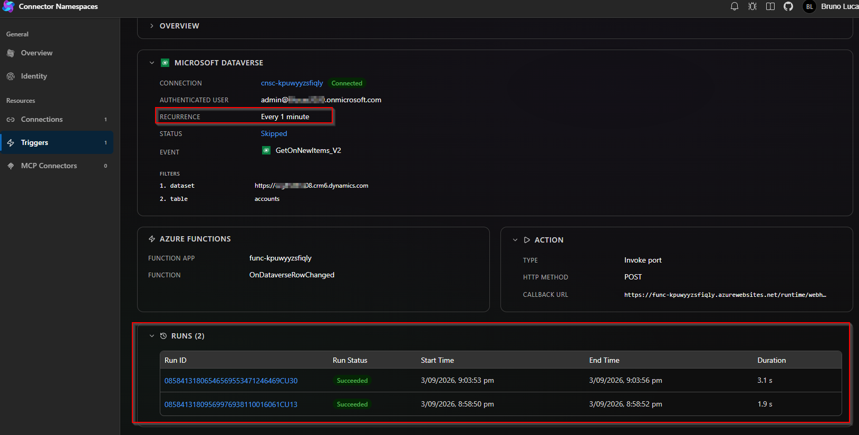
Task: Click the 3.1 s duration cell
Action: pyautogui.click(x=765, y=381)
